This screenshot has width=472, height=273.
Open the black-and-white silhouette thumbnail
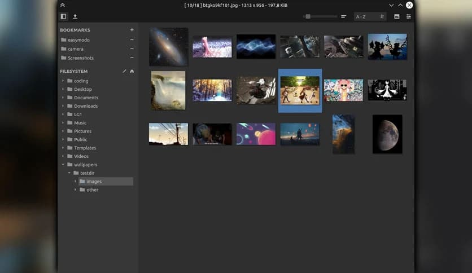(x=387, y=90)
